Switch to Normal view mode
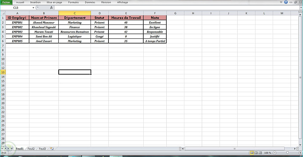This screenshot has height=157, width=303. coord(252,153)
